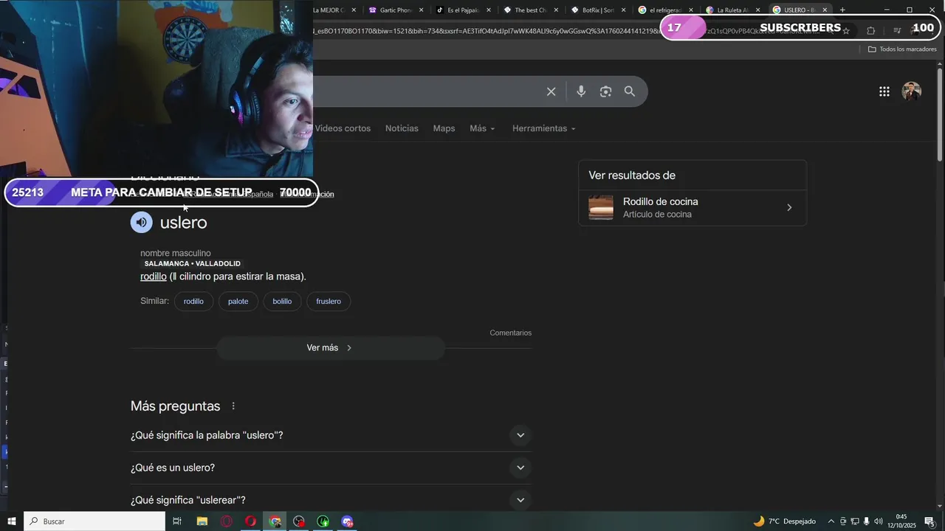Close the Gartic Phone tab
The image size is (945, 531).
pyautogui.click(x=421, y=10)
